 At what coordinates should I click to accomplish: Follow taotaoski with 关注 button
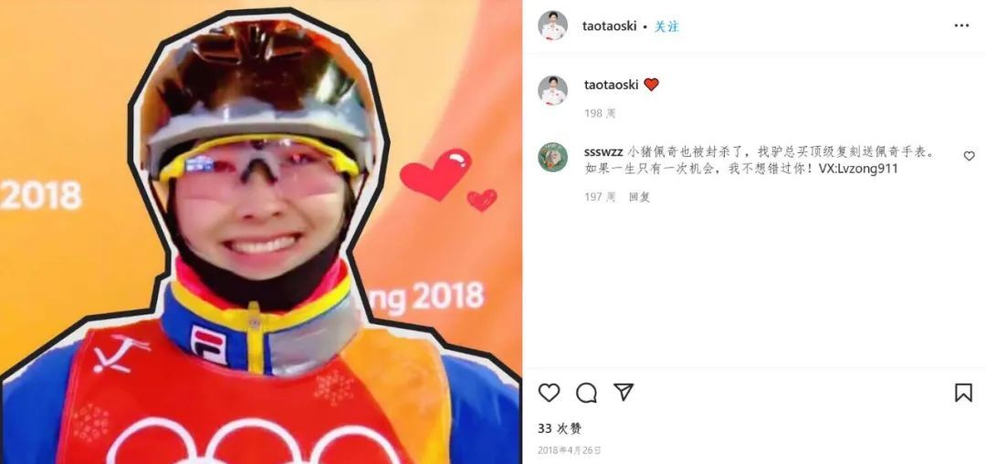coord(666,26)
